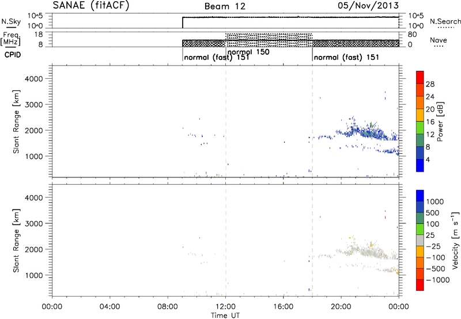
Task: Click the 20:00 time axis tick label
Action: click(341, 307)
